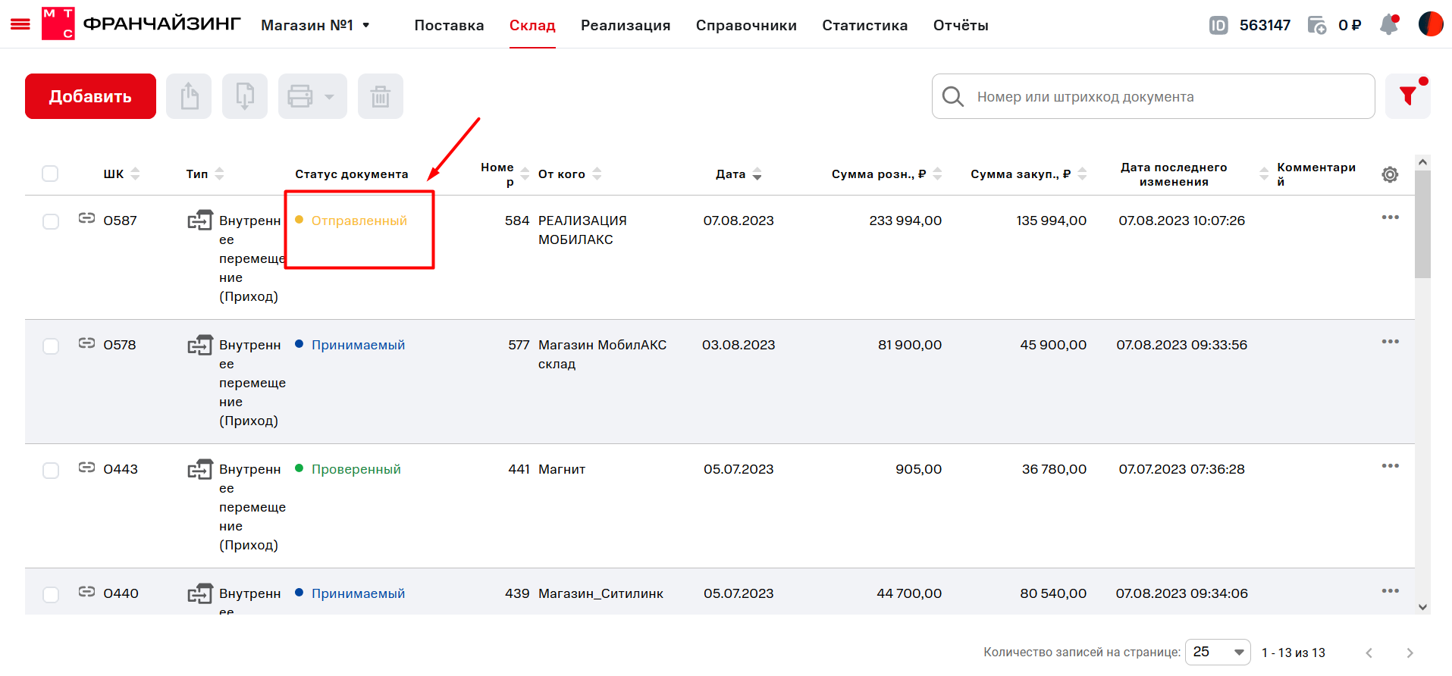Image resolution: width=1452 pixels, height=676 pixels.
Task: Click the scrollbar up arrow
Action: point(1422,162)
